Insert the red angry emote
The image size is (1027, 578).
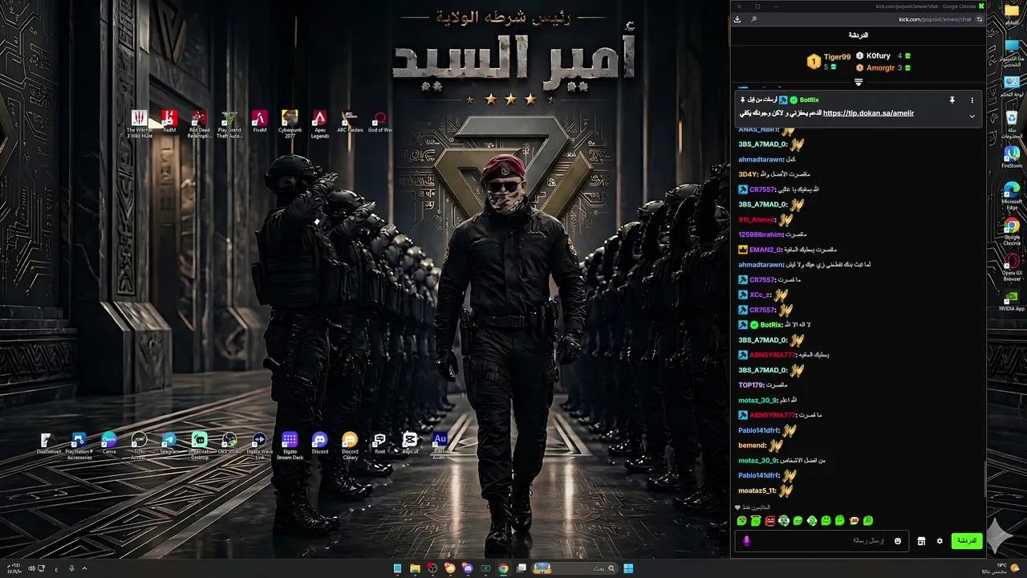[x=770, y=521]
